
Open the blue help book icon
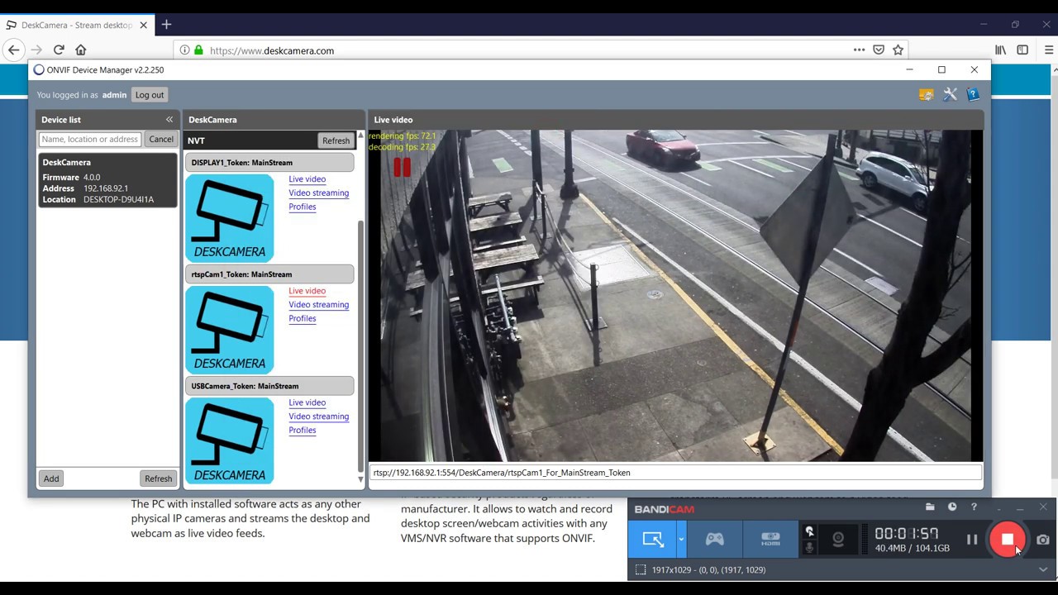973,95
